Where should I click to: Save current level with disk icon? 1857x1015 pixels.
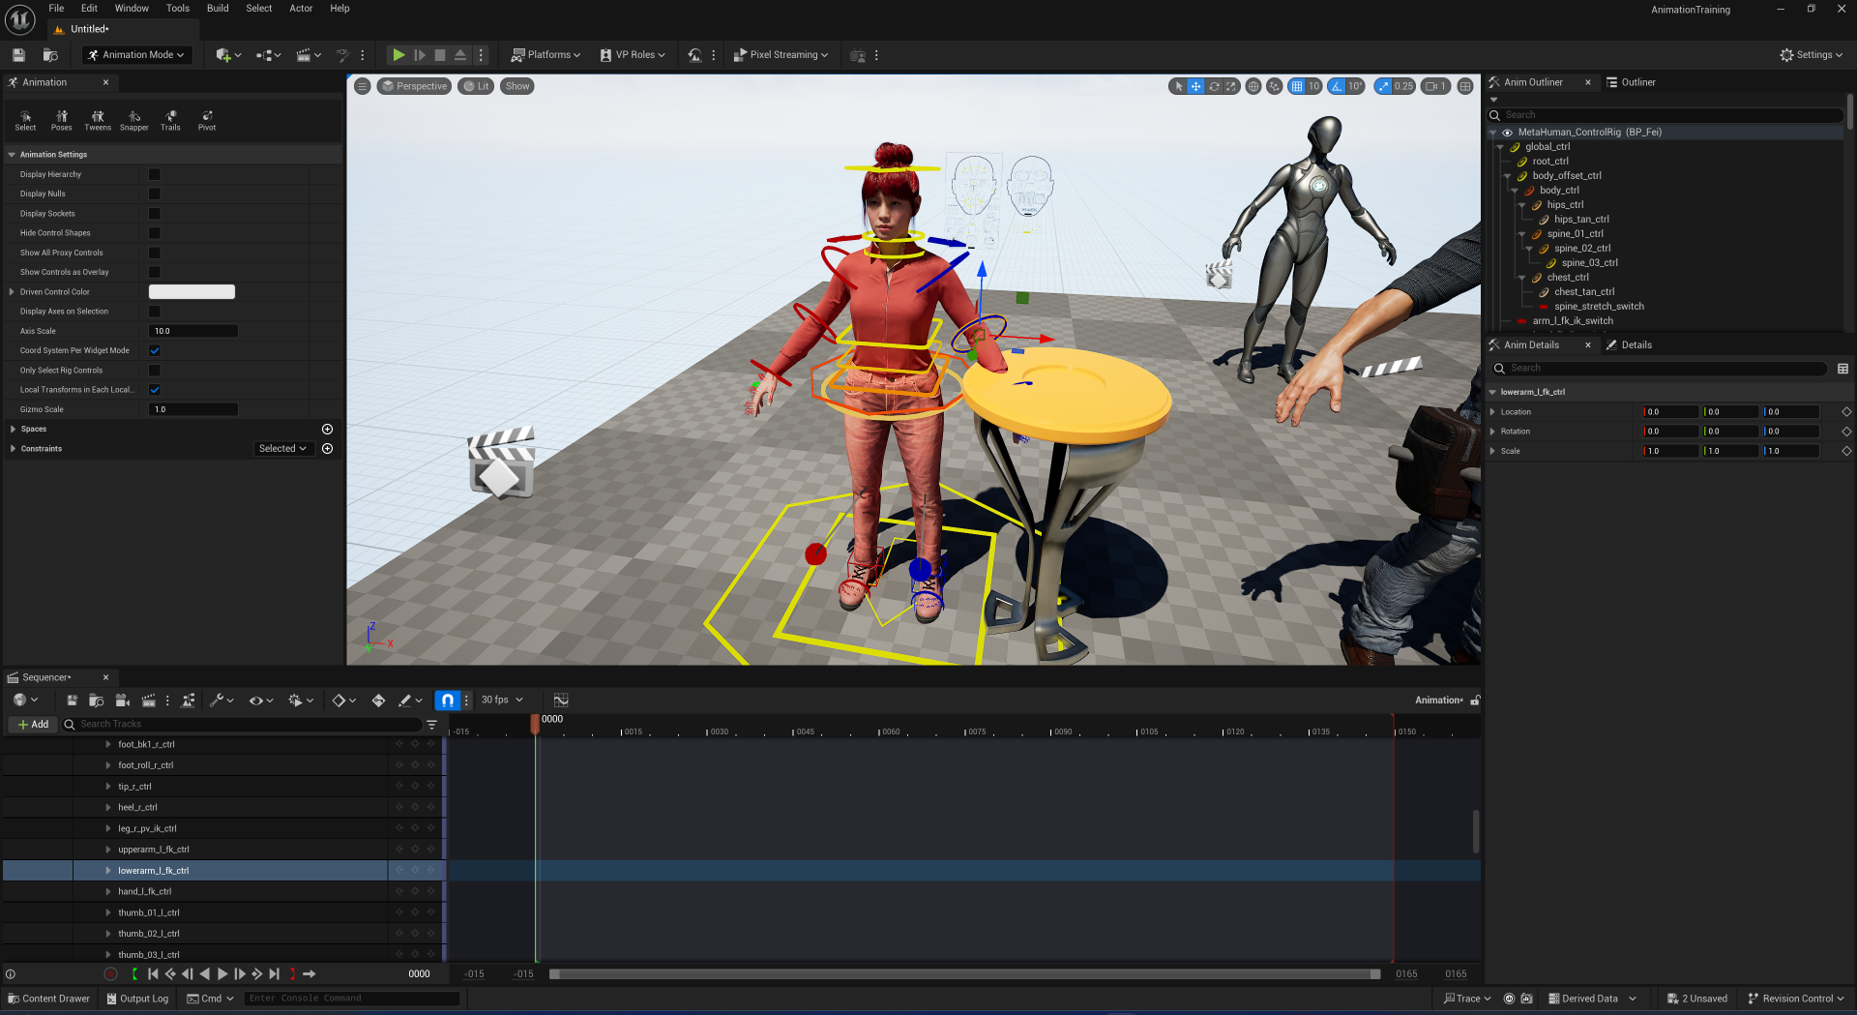[18, 55]
